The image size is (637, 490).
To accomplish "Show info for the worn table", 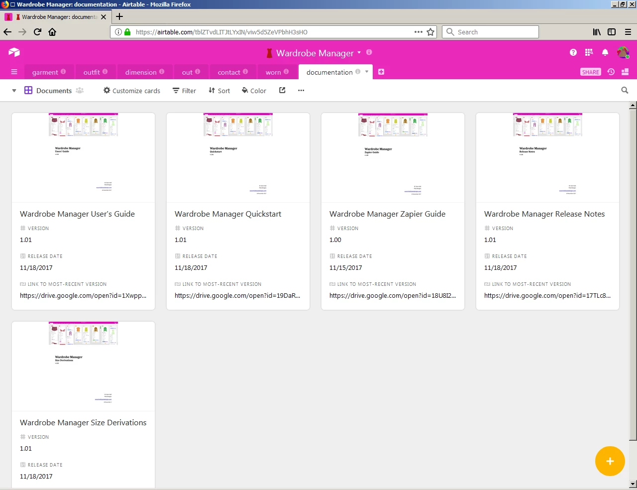I will (286, 72).
